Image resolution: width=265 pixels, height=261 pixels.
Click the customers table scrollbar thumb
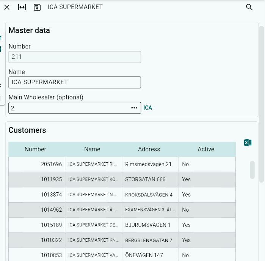coord(252,170)
